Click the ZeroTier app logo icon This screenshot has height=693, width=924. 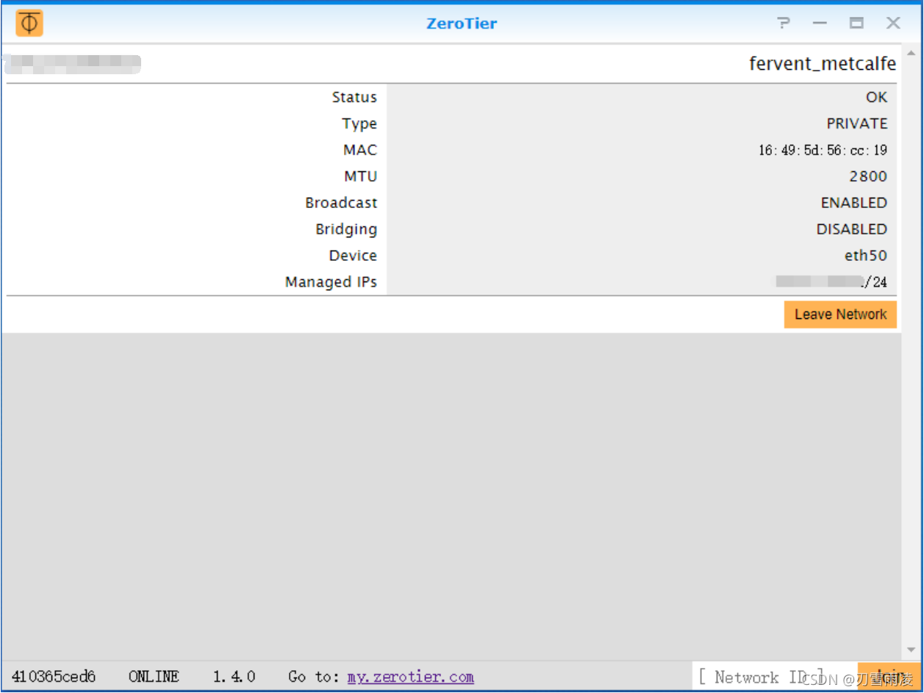coord(29,23)
